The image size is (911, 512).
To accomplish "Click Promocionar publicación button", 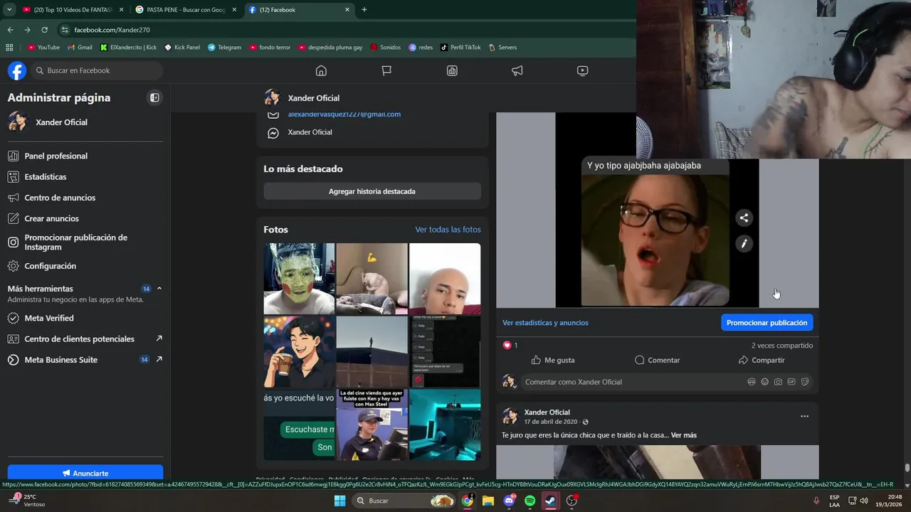I will (x=767, y=323).
